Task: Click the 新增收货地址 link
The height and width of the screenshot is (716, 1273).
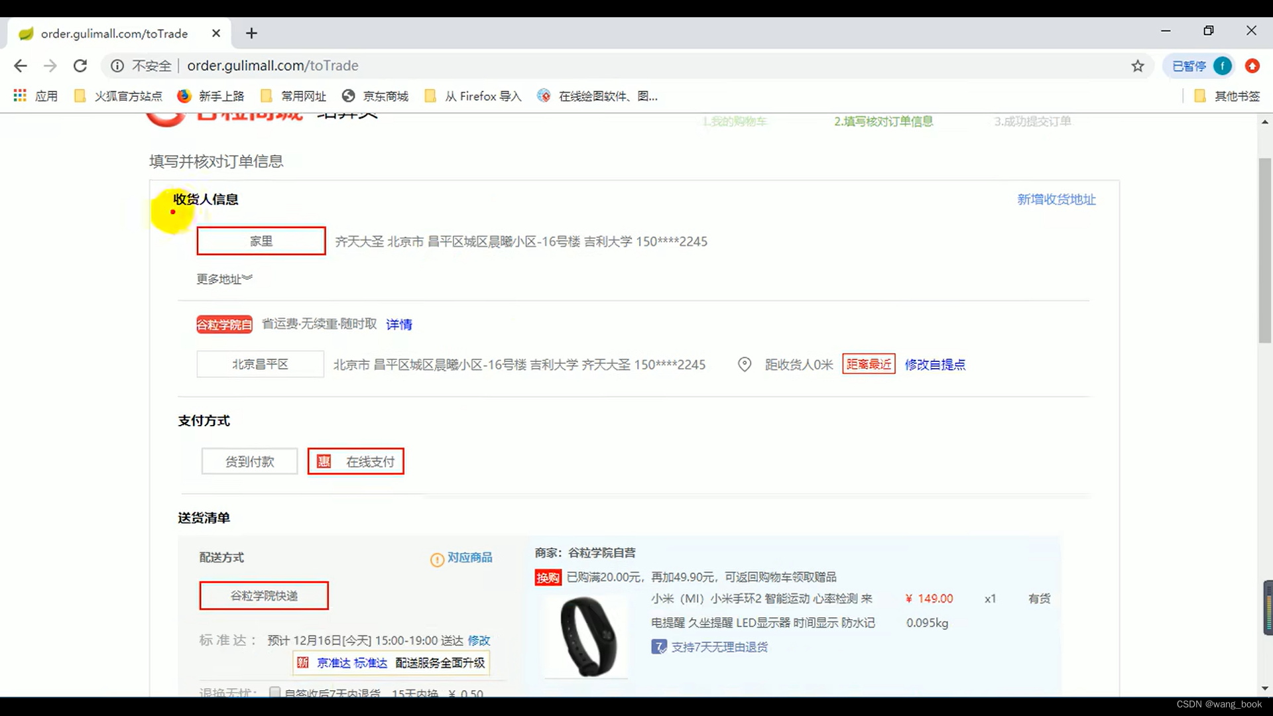Action: (x=1056, y=200)
